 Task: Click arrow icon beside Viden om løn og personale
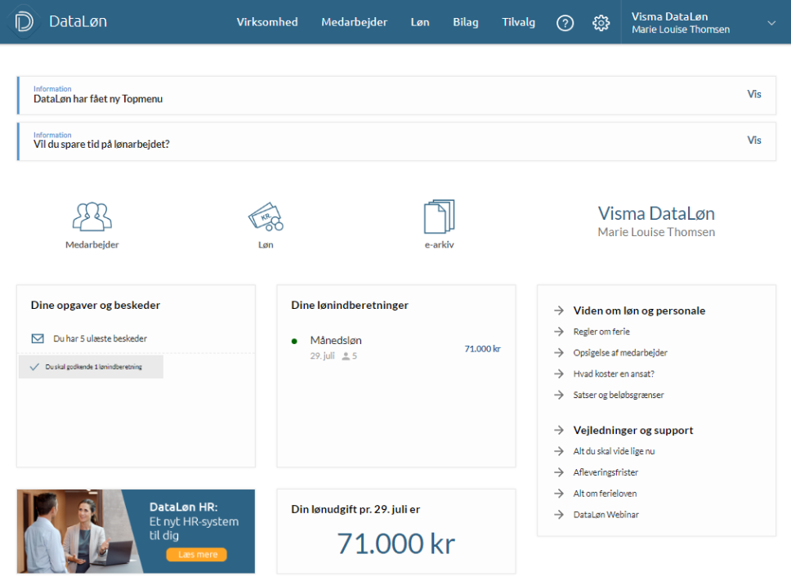coord(558,311)
